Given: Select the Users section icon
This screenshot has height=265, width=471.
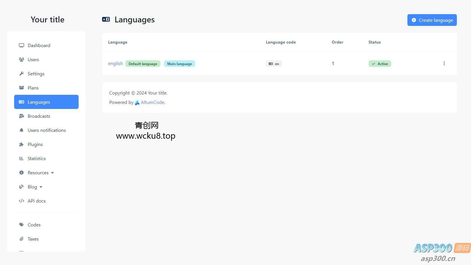Looking at the screenshot, I should click(x=21, y=59).
